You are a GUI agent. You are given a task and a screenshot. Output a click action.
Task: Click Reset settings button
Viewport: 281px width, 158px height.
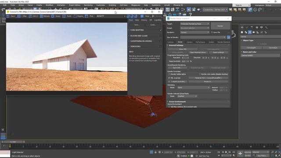(x=219, y=53)
